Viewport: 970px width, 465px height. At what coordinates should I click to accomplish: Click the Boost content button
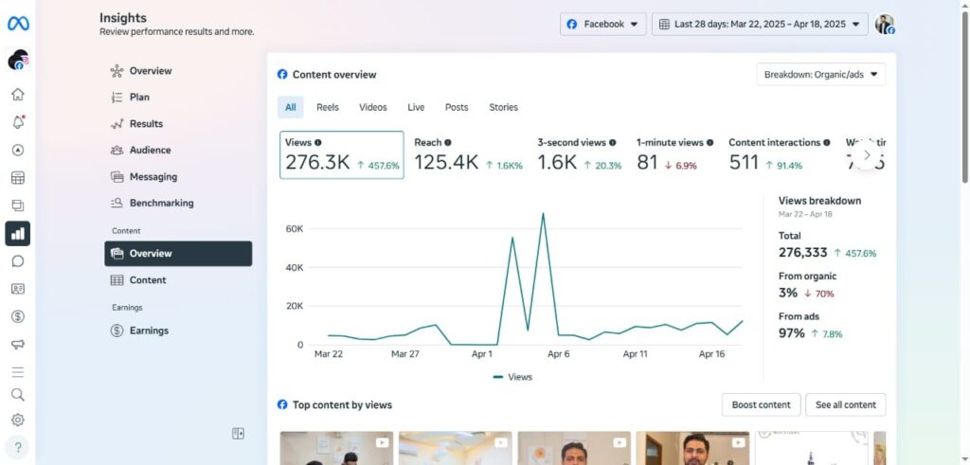pyautogui.click(x=761, y=404)
